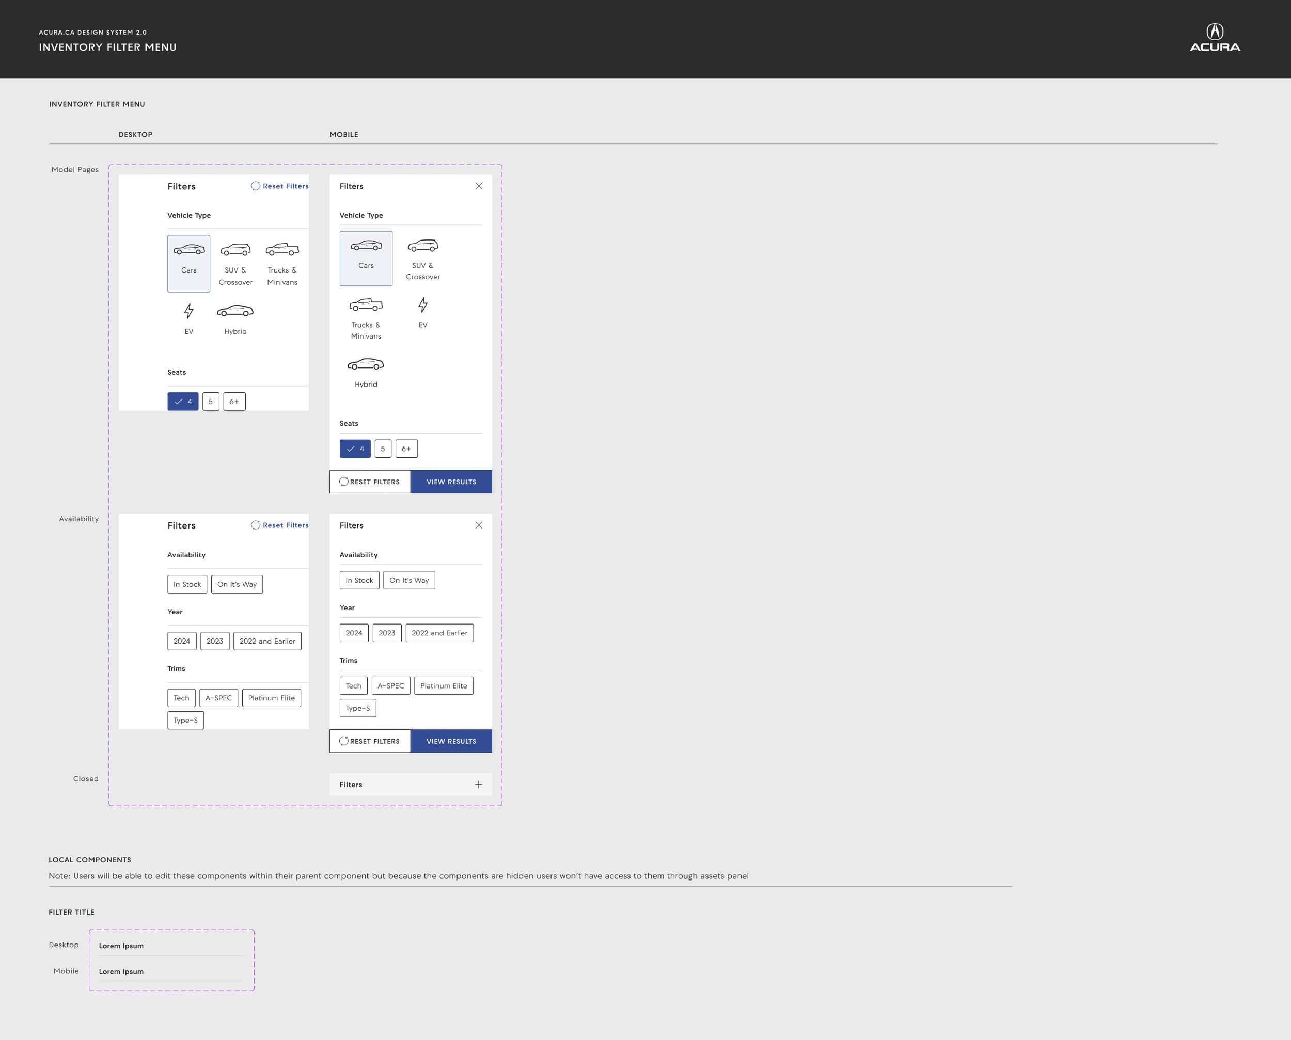
Task: Toggle In Stock chip in desktop Availability
Action: [187, 584]
